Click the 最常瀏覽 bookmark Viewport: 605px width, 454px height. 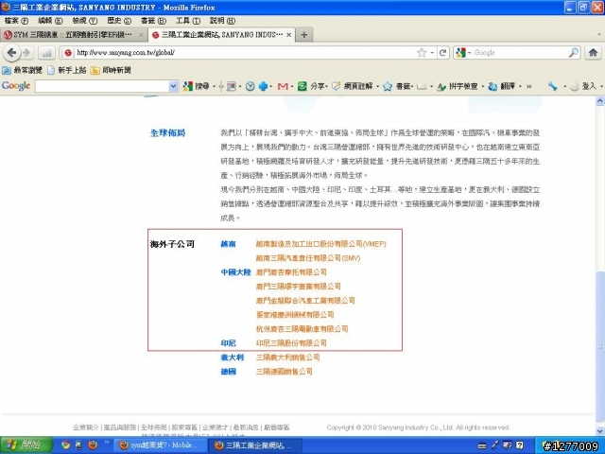(23, 70)
